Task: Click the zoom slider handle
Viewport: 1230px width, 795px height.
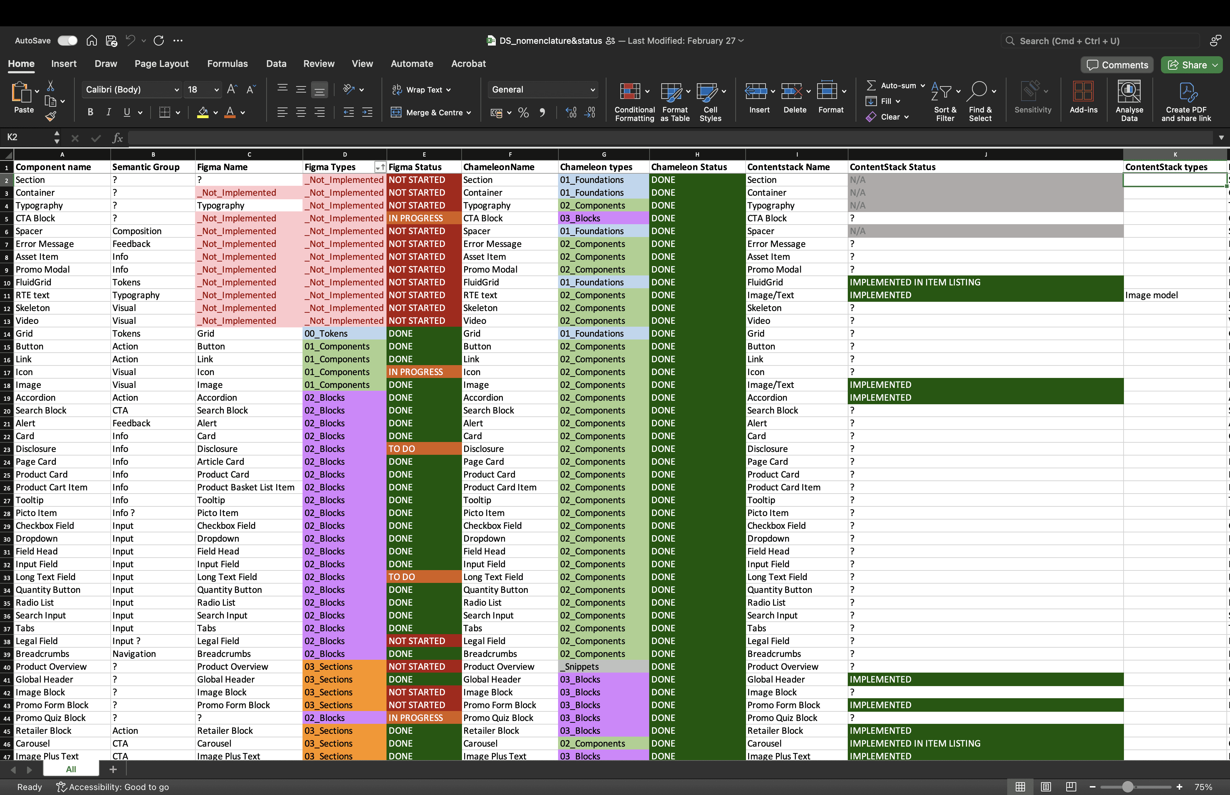Action: click(x=1128, y=787)
